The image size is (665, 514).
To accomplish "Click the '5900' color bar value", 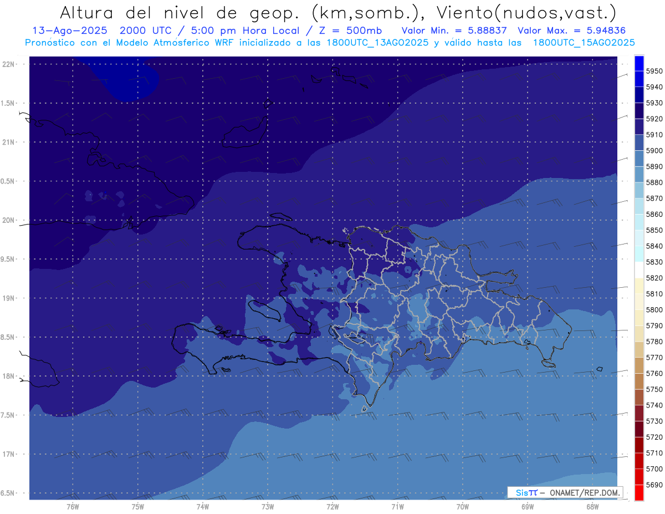I will pos(654,151).
